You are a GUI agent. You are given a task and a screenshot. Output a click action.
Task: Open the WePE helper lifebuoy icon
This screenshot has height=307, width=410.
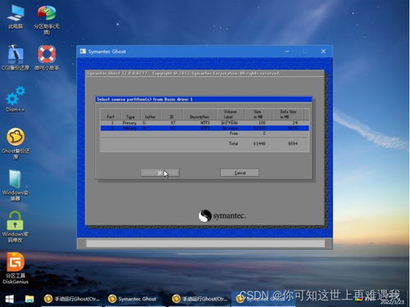point(47,58)
